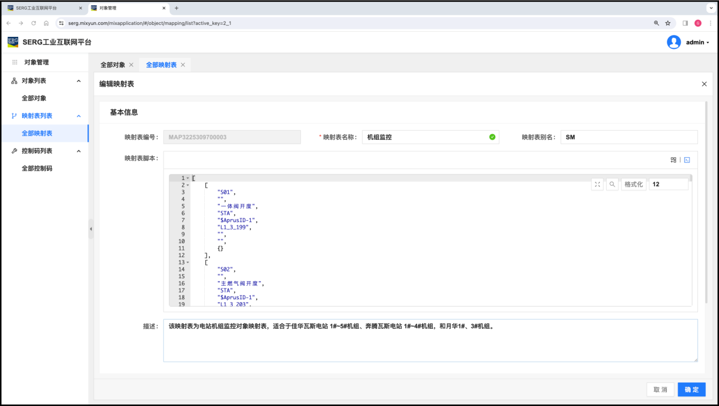Click the sidebar collapse handle arrow

point(91,229)
